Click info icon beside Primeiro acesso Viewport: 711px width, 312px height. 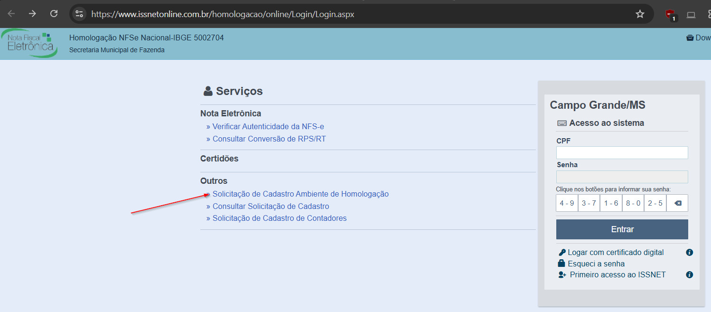tap(690, 274)
